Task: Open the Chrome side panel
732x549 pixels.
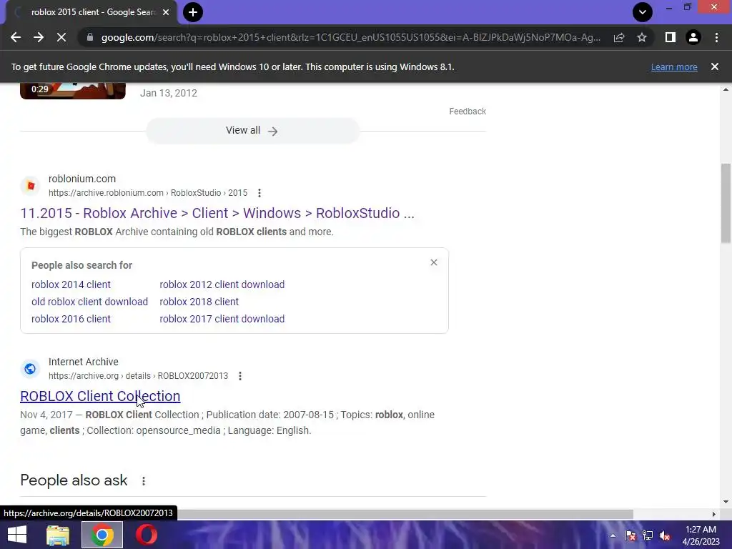Action: (x=671, y=37)
